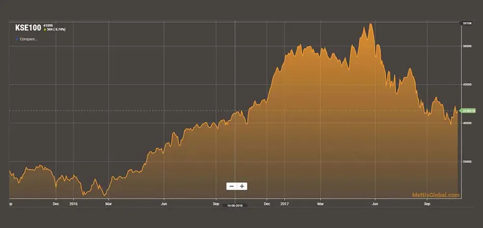The width and height of the screenshot is (483, 228).
Task: Click the chart's highest peak near 53108
Action: [371, 24]
